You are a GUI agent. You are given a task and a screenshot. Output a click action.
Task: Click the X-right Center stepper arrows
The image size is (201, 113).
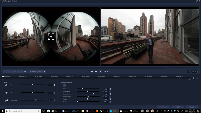coord(110,94)
